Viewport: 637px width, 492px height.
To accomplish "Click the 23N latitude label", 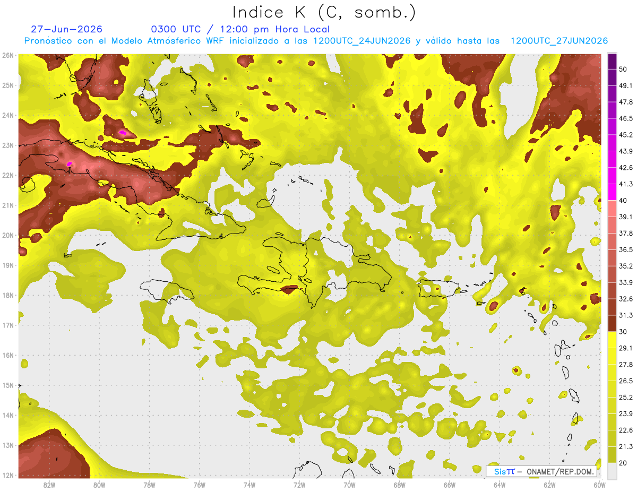I will (x=7, y=145).
